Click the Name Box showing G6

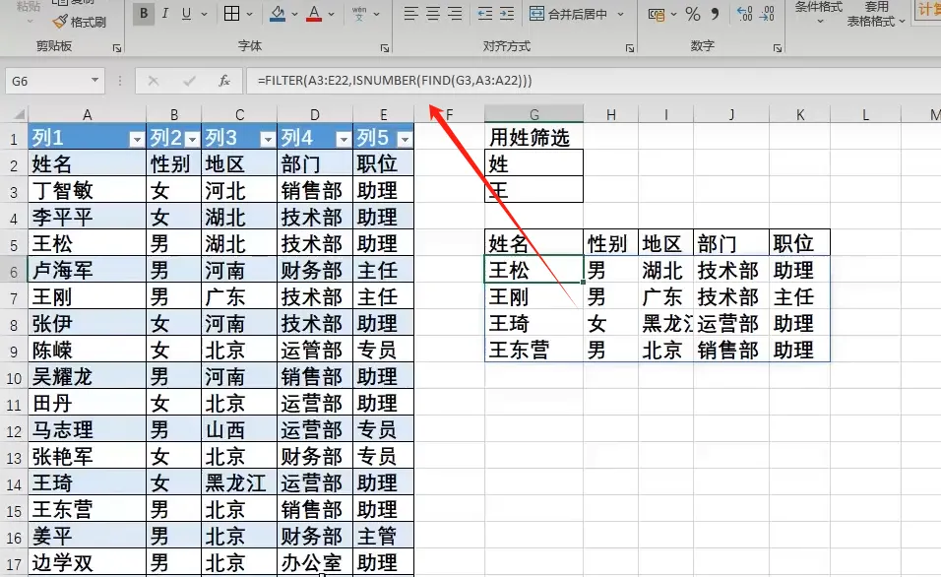pyautogui.click(x=48, y=81)
